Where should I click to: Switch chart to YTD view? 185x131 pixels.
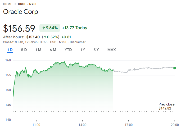[x=68, y=50]
